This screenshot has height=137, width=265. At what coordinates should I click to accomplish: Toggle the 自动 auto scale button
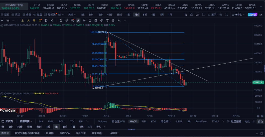tap(260, 121)
